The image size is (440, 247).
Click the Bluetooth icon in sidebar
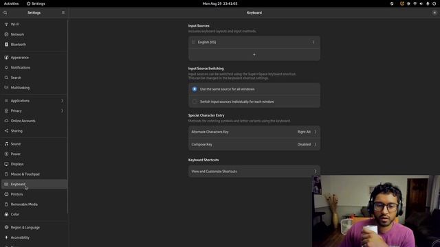click(x=6, y=45)
